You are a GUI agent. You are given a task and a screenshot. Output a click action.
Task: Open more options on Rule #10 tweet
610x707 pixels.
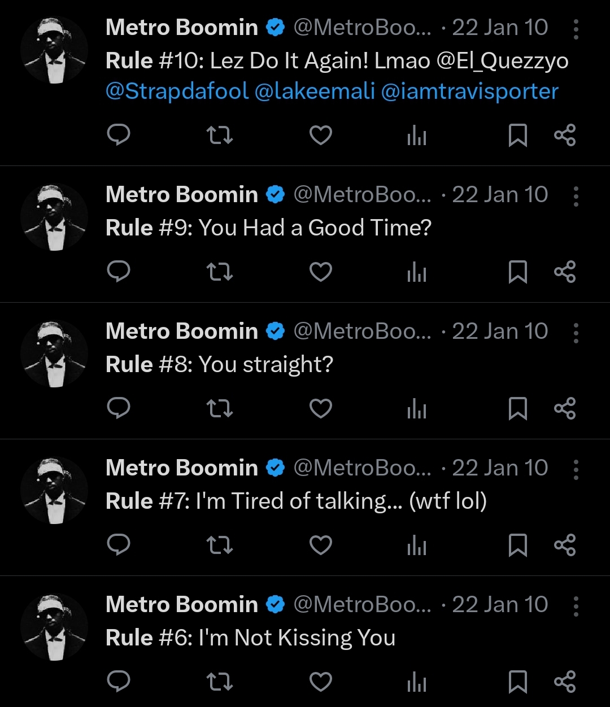pos(576,29)
